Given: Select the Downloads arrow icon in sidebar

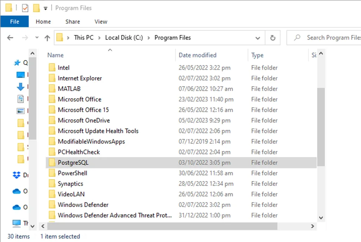Looking at the screenshot, I should point(21,87).
